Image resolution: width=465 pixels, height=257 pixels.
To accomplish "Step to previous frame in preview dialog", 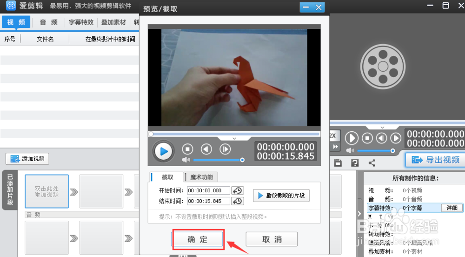I will (206, 149).
